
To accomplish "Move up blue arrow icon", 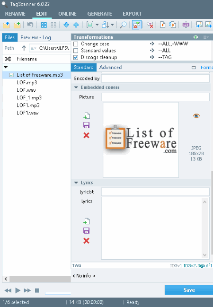I will pyautogui.click(x=76, y=25).
